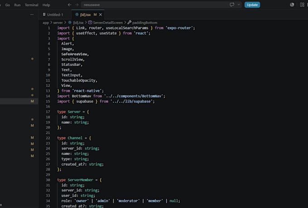Viewport: 308px width, 208px height.
Task: Click '../../lib/supabase' path on line 15
Action: pos(131,102)
